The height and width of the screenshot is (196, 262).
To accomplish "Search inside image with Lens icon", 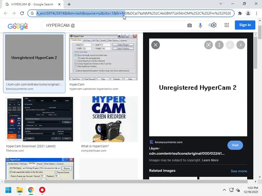I will coord(208,45).
